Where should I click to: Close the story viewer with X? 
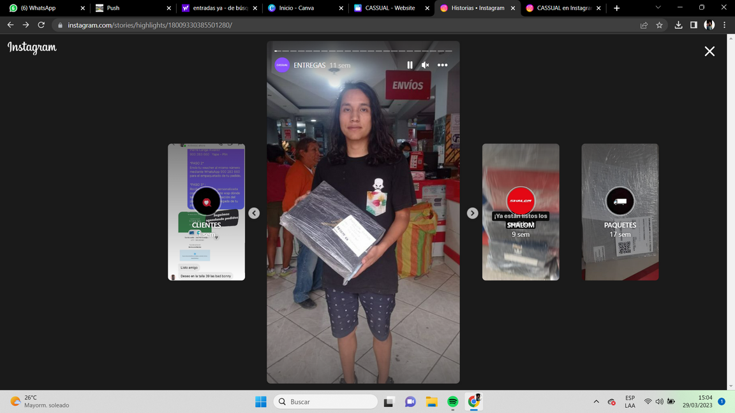click(709, 52)
